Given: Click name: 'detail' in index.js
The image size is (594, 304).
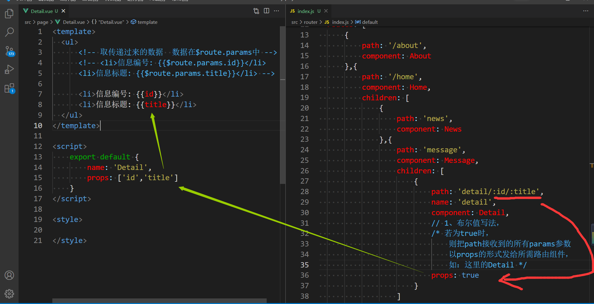Looking at the screenshot, I should [463, 202].
